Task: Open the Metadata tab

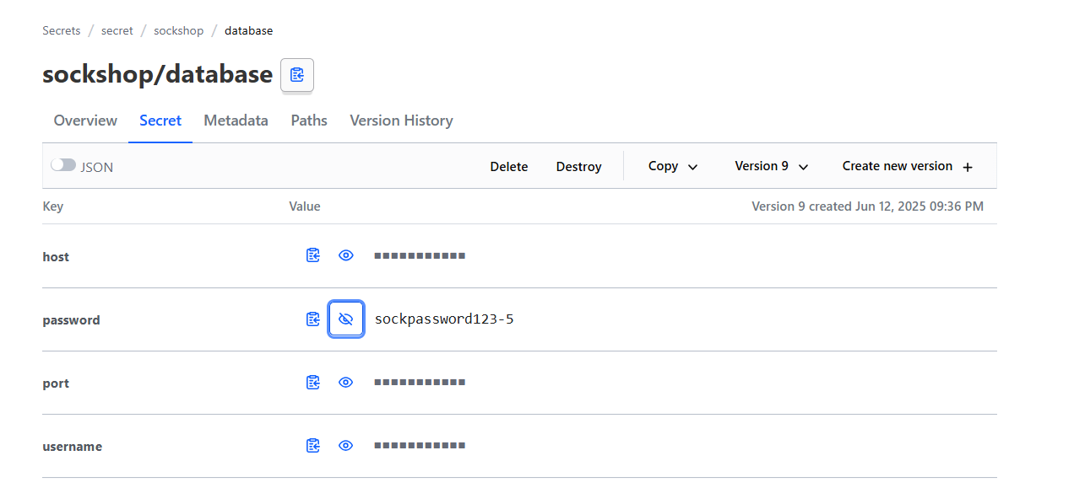Action: 236,121
